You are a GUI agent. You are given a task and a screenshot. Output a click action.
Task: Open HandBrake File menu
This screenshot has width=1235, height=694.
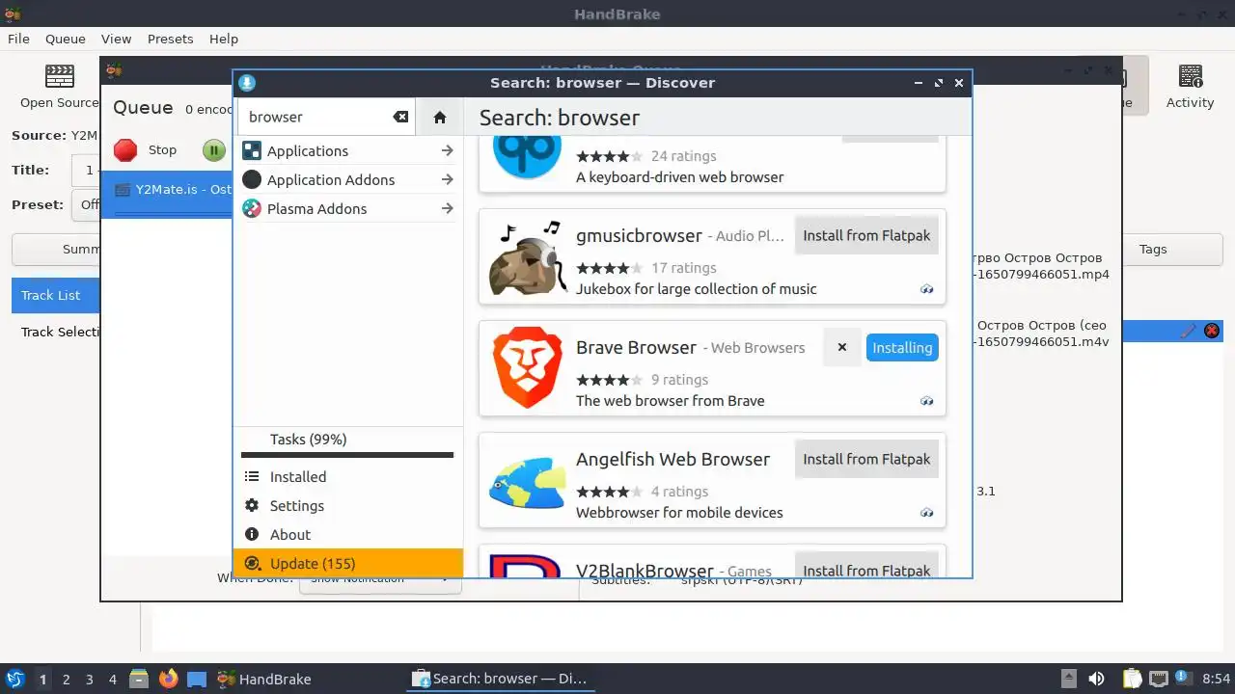(18, 39)
